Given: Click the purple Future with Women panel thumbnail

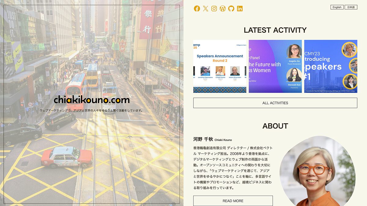Looking at the screenshot, I should 275,66.
